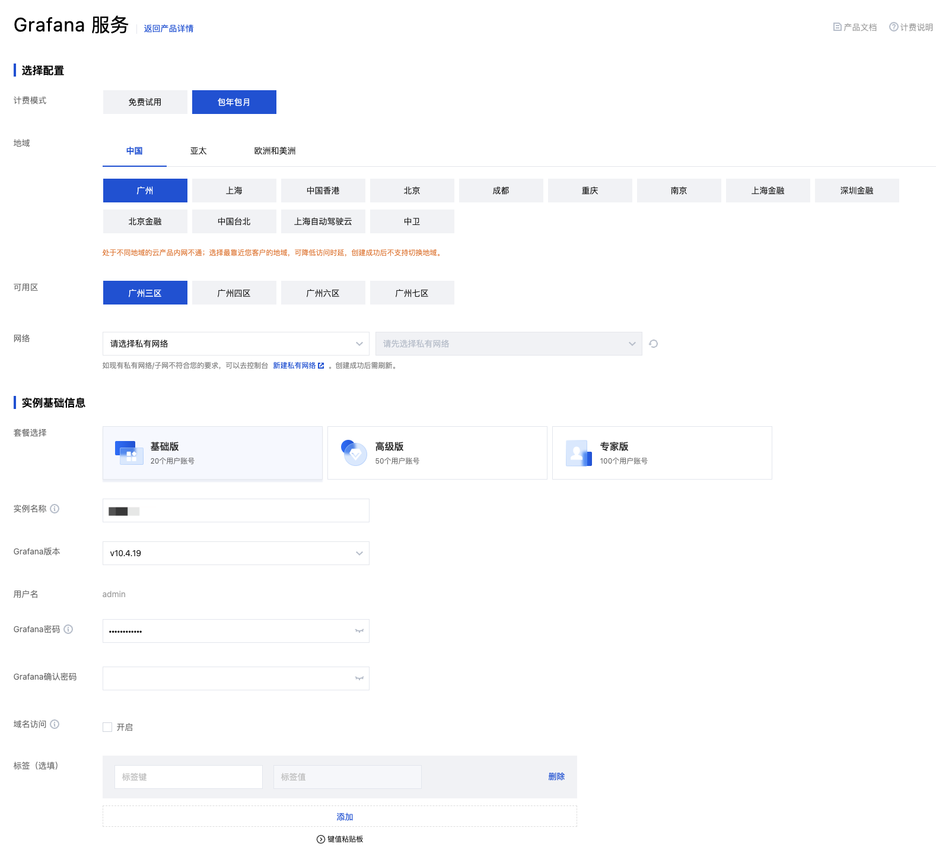Switch to the 亚太 region tab
Image resolution: width=936 pixels, height=850 pixels.
pos(199,151)
